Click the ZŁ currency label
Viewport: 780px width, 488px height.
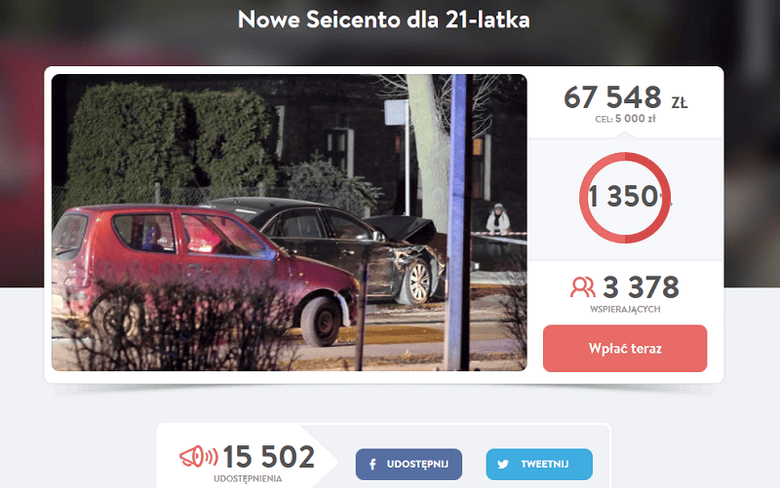coord(679,103)
